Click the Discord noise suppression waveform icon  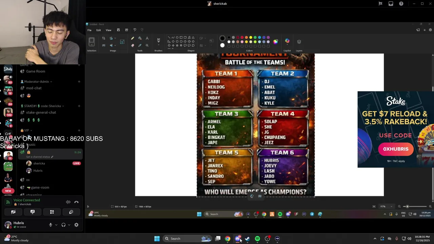[68, 202]
